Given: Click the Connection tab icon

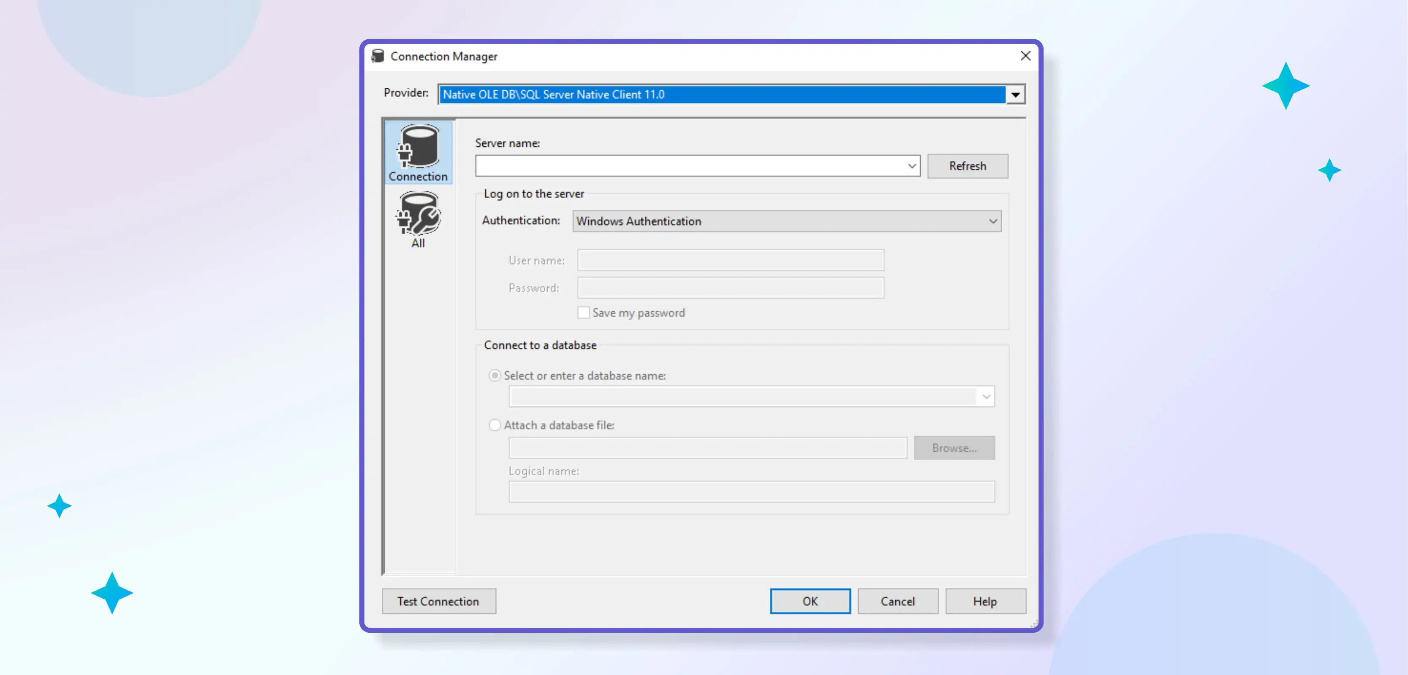Looking at the screenshot, I should [418, 153].
